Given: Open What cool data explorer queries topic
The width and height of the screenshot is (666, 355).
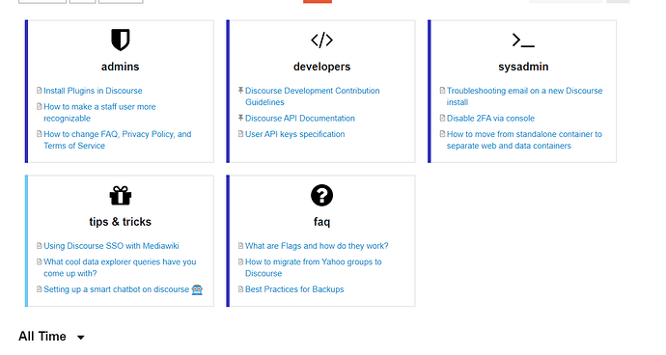Looking at the screenshot, I should point(120,267).
